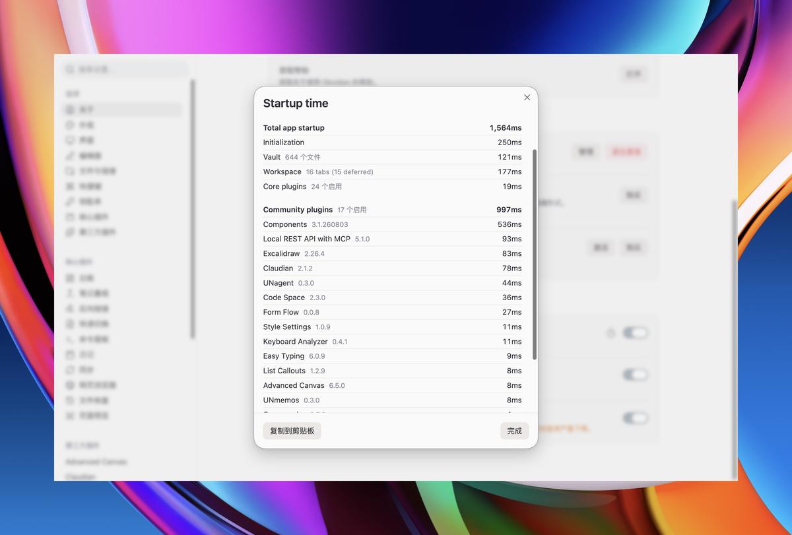Select the Form Flow 0.0.8 row
Screen dimensions: 792x535
(392, 312)
